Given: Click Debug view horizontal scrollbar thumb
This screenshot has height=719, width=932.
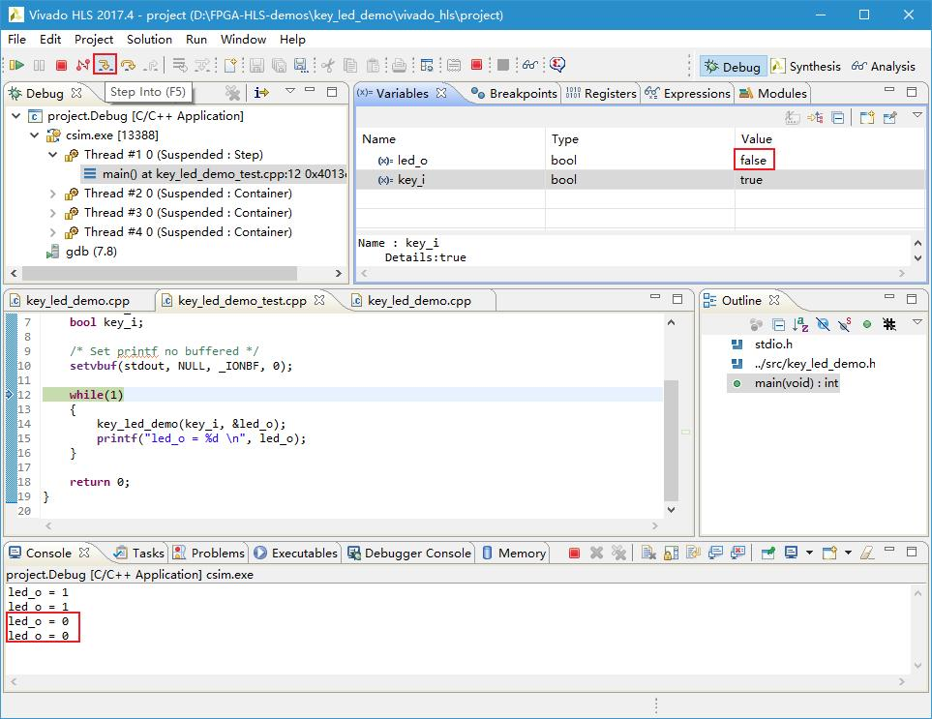Looking at the screenshot, I should tap(160, 273).
